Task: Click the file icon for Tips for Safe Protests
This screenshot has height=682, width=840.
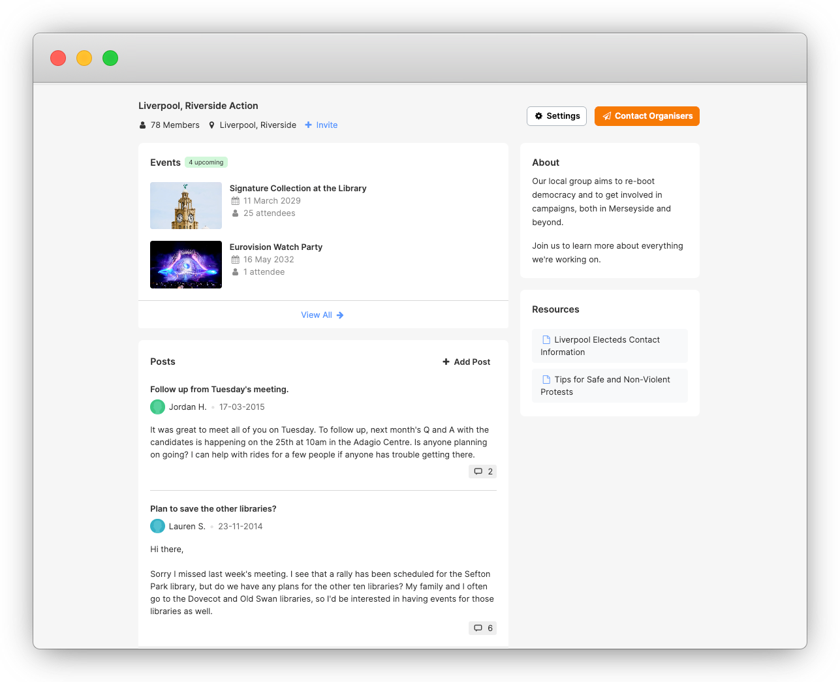Action: (x=546, y=379)
